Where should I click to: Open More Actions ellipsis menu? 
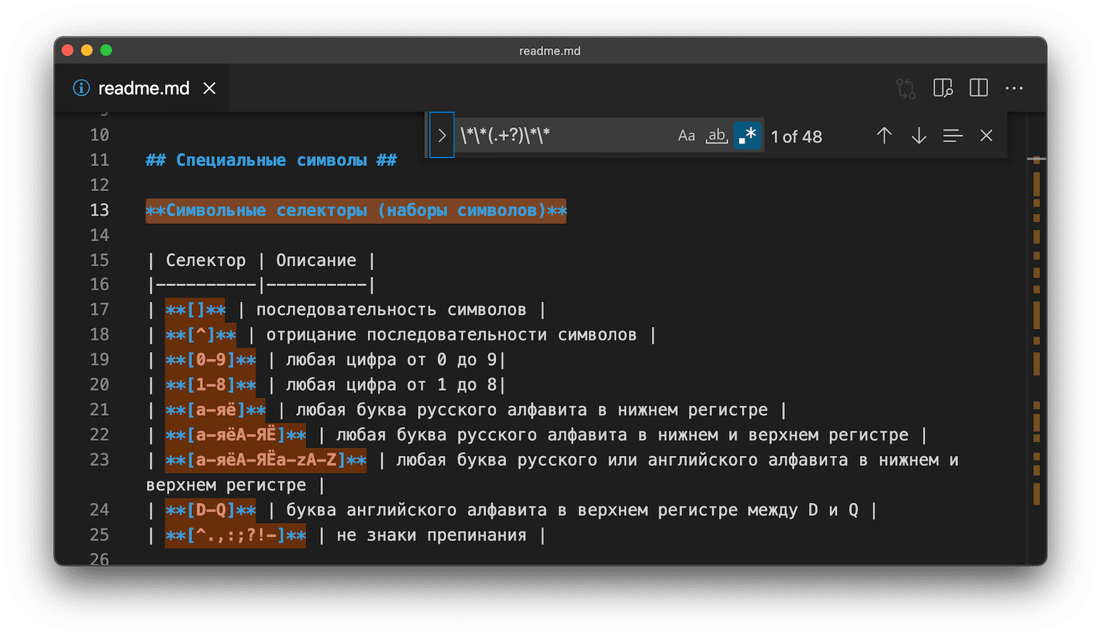point(1014,89)
